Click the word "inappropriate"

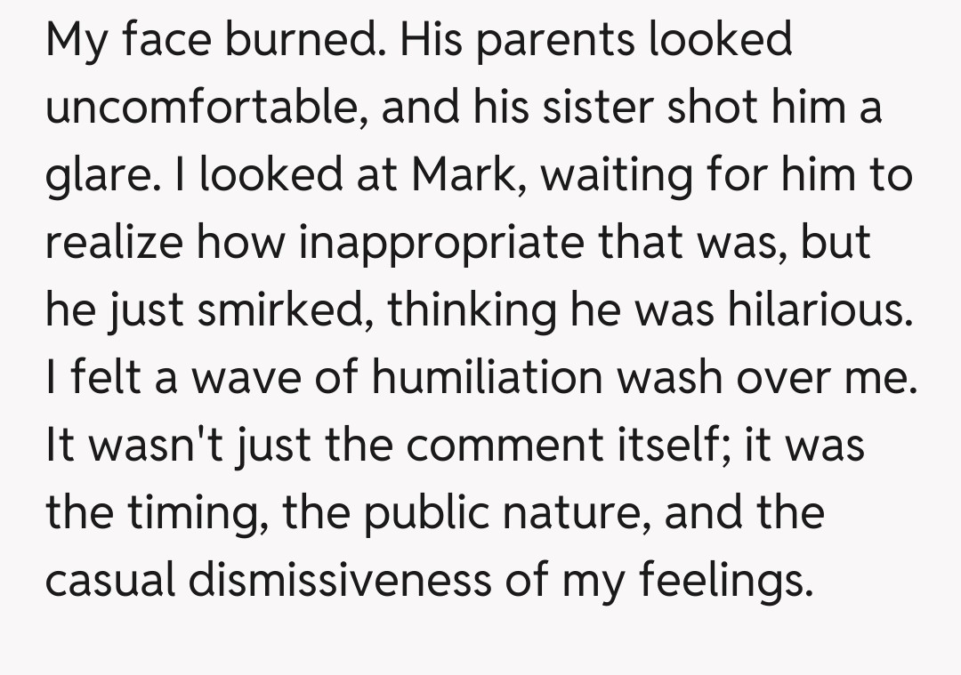tap(440, 245)
